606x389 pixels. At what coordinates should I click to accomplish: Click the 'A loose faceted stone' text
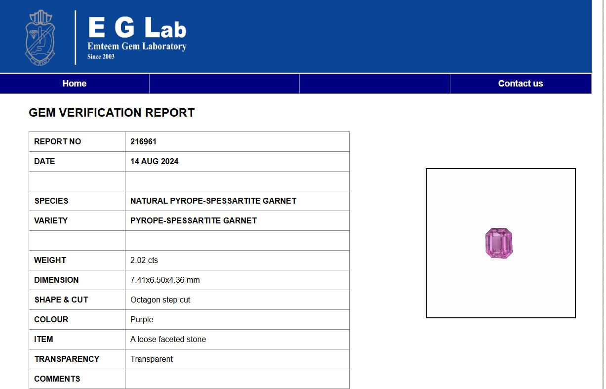tap(168, 340)
